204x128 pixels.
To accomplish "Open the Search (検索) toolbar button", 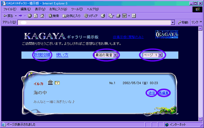I will (x=54, y=16).
